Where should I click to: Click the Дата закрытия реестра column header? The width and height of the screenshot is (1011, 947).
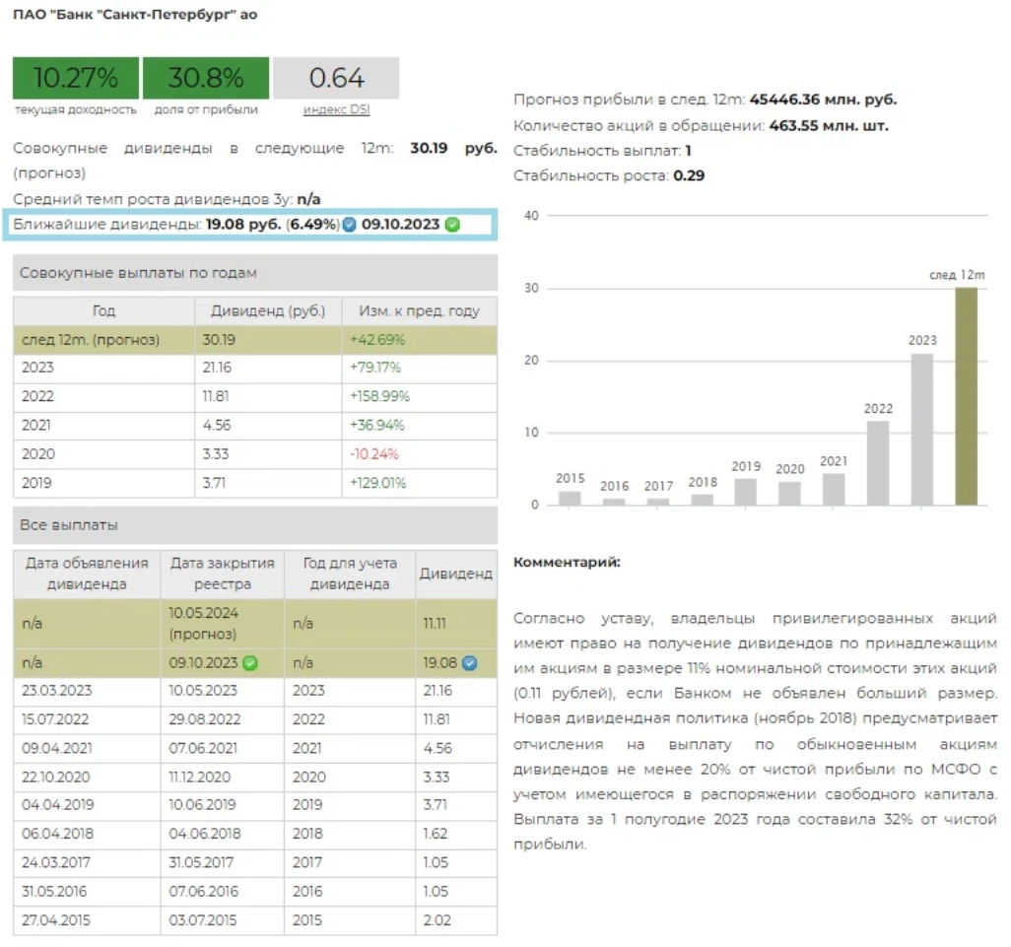[x=222, y=574]
